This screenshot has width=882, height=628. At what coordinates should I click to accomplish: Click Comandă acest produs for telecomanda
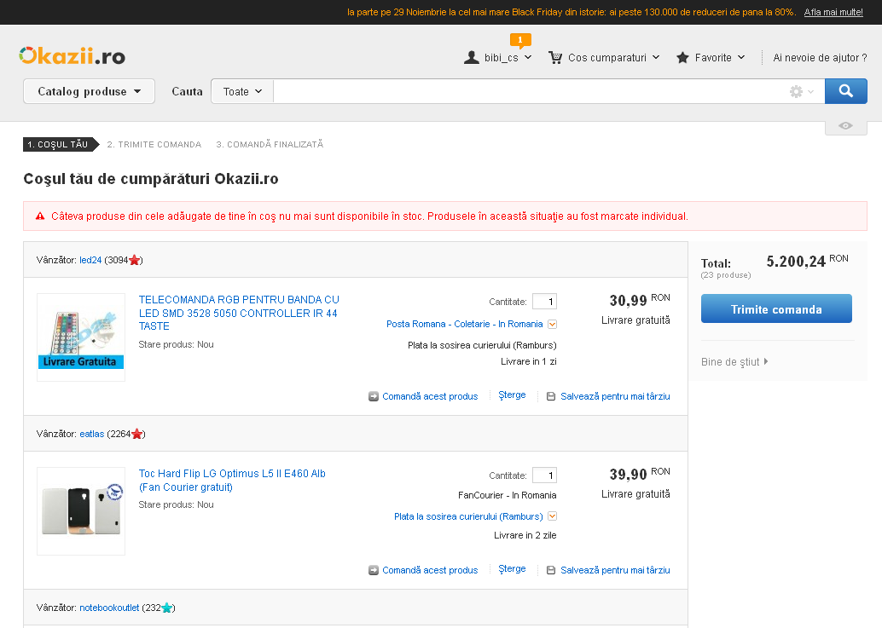tap(430, 396)
